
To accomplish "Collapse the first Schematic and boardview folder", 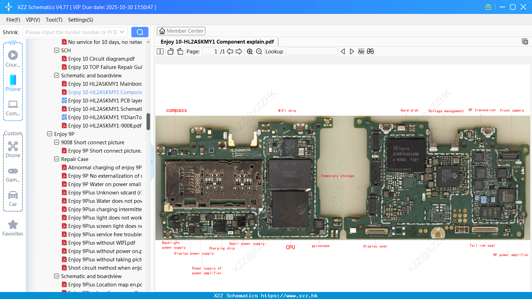I will coord(57,75).
